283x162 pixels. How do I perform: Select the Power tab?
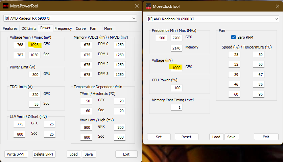(x=45, y=28)
